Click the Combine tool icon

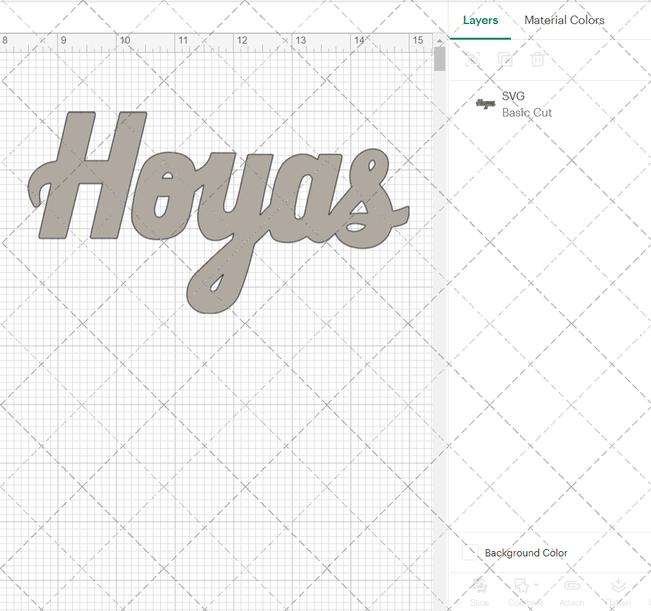click(521, 586)
